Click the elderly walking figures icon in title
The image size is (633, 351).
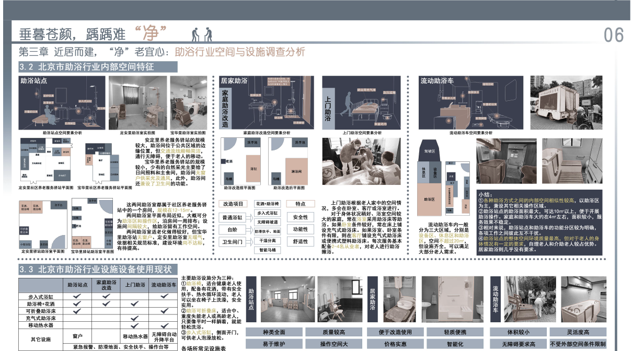(x=201, y=34)
